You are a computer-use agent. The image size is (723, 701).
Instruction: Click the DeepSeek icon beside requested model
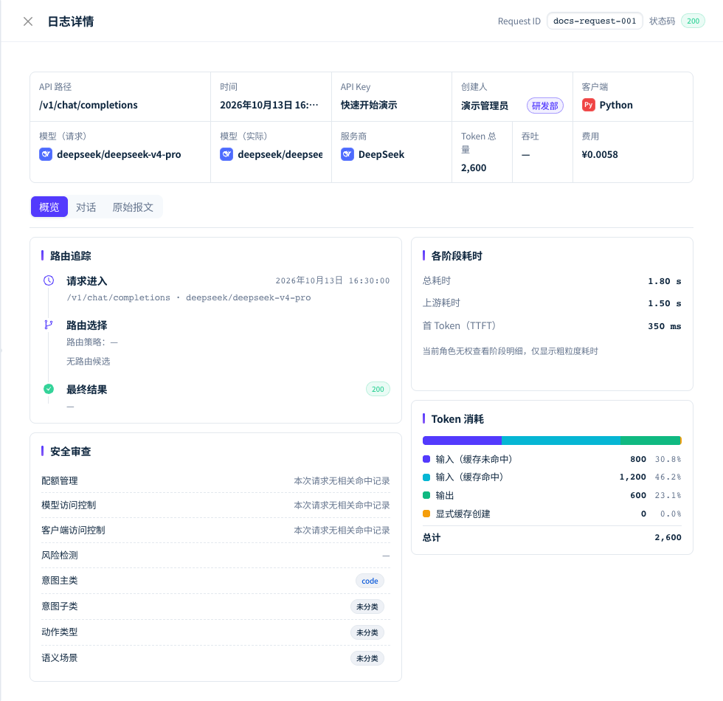(46, 154)
